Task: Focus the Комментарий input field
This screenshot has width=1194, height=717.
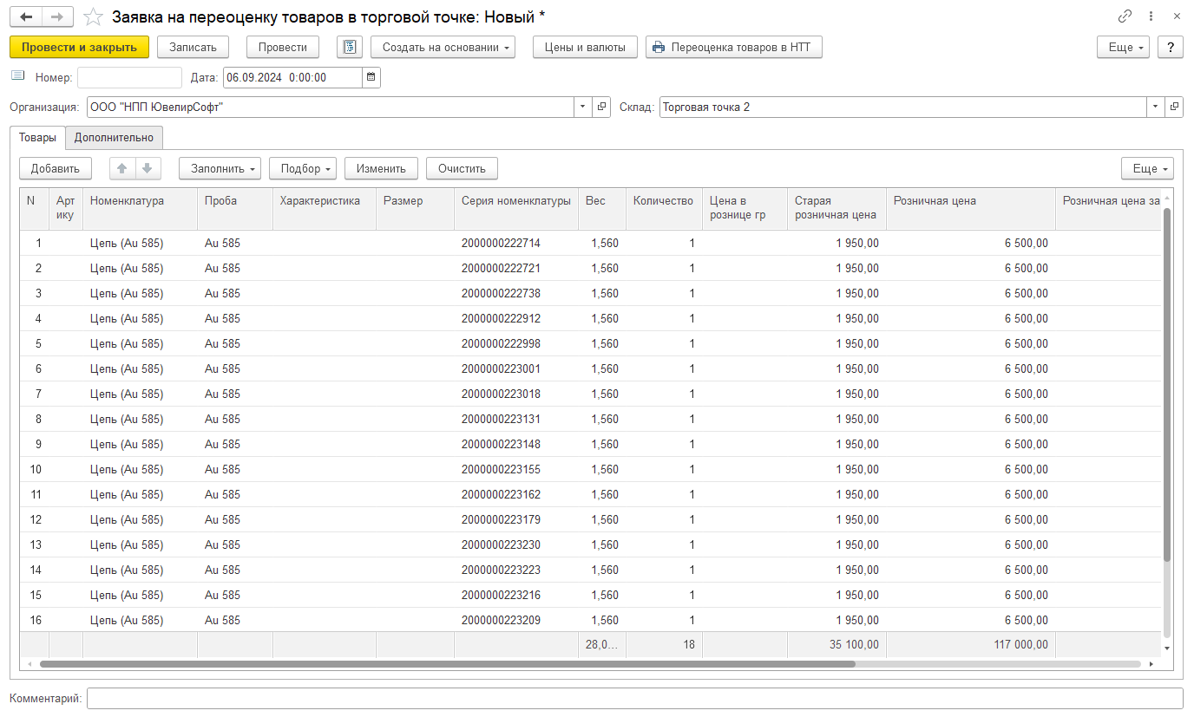Action: click(x=634, y=698)
